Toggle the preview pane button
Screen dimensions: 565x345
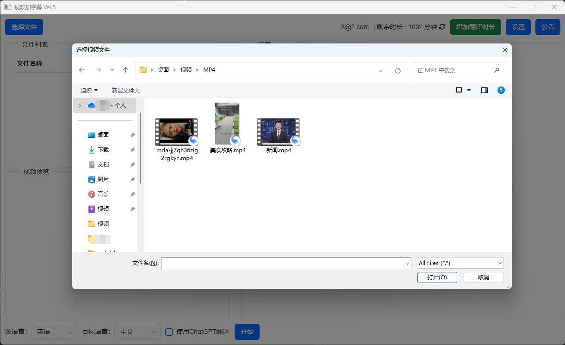point(484,90)
